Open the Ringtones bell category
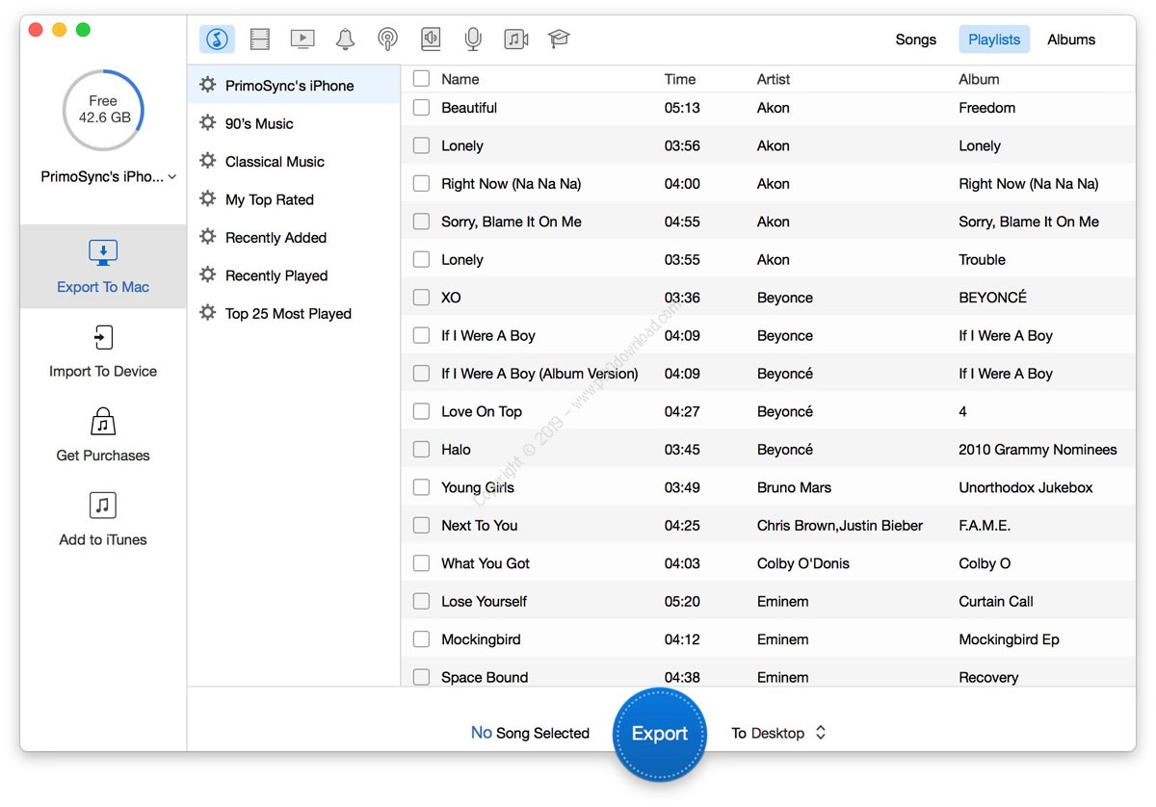 point(345,39)
